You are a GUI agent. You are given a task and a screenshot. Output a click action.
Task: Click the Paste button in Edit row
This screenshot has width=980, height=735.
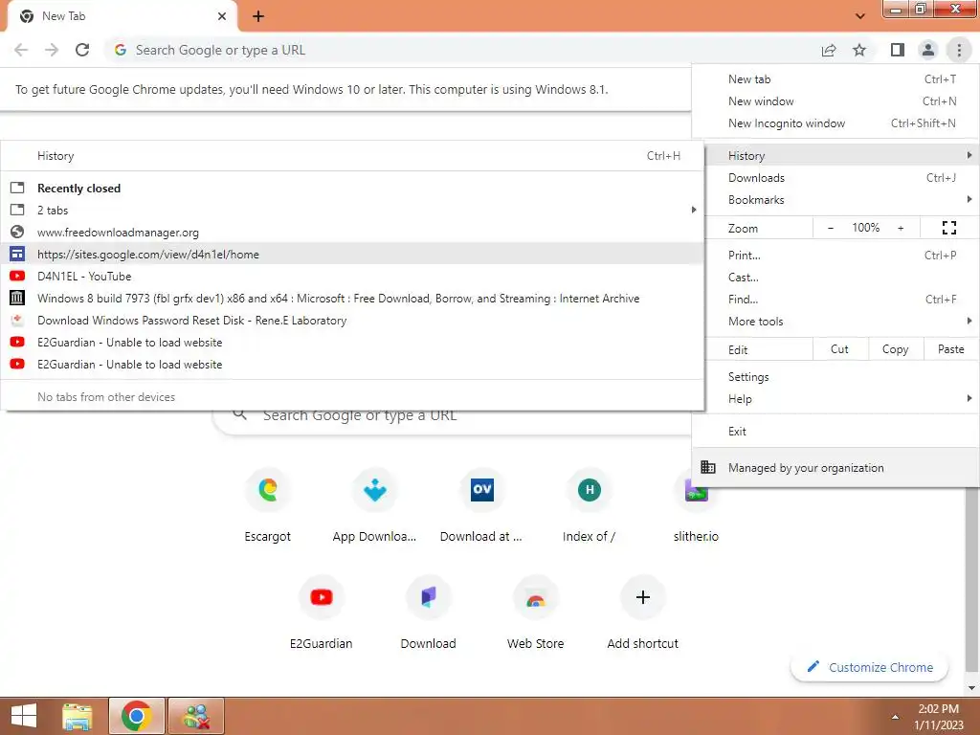[950, 349]
